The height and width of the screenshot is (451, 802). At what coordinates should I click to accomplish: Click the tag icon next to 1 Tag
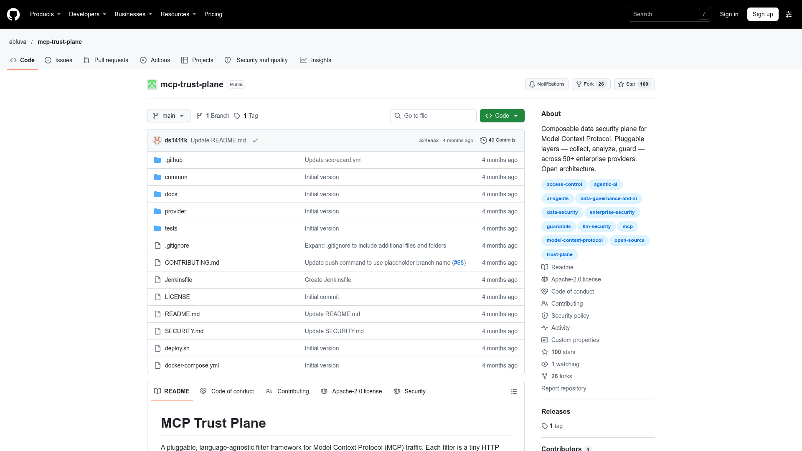[x=237, y=116]
